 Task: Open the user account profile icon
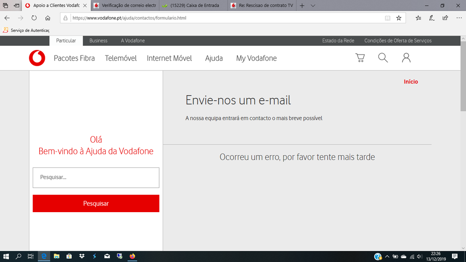(x=406, y=58)
